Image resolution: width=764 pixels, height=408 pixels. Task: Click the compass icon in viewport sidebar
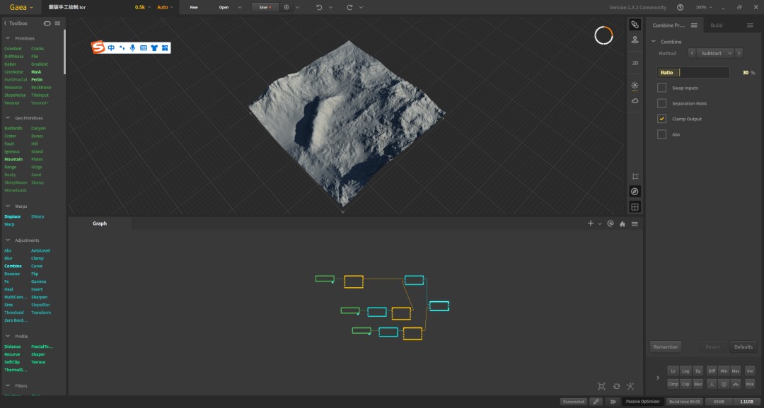click(x=635, y=192)
